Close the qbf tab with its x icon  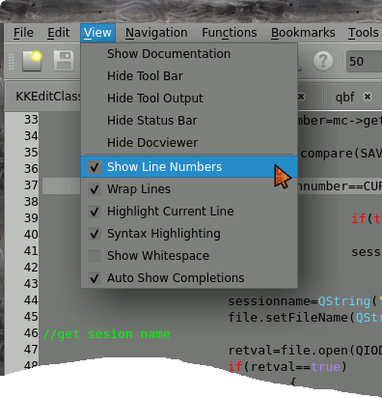tap(368, 97)
